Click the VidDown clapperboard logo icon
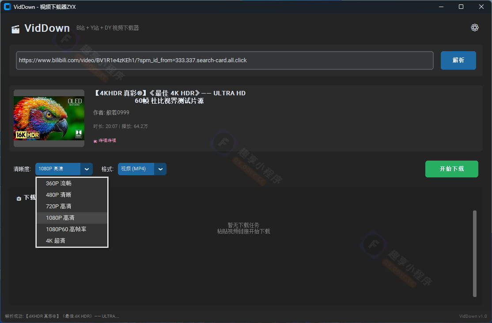 click(x=15, y=28)
